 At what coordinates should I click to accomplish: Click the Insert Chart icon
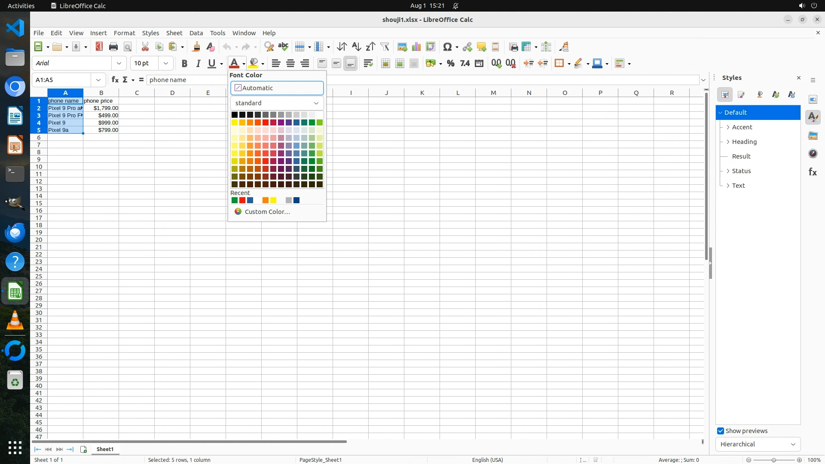tap(416, 47)
